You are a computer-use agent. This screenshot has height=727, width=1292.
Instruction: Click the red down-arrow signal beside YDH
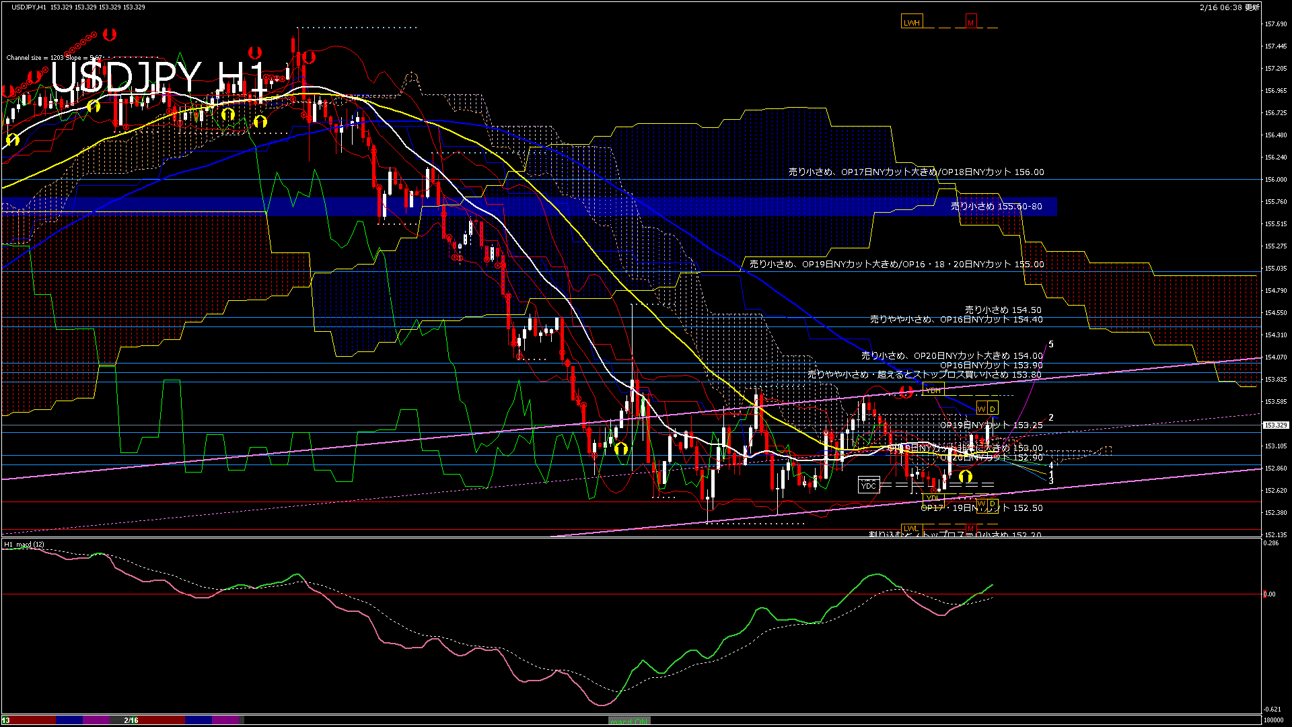coord(905,391)
